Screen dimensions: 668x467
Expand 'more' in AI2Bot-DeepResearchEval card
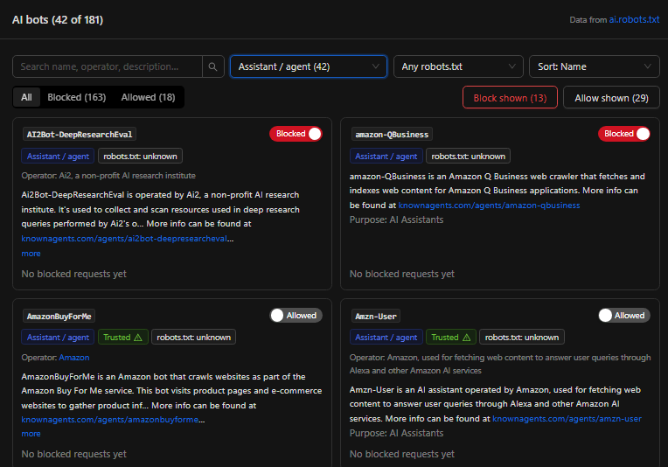[31, 254]
